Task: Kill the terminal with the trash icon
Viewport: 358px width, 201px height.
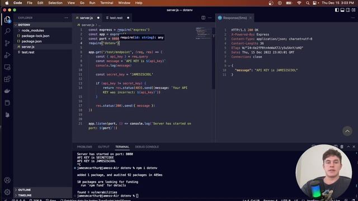Action: coord(342,147)
